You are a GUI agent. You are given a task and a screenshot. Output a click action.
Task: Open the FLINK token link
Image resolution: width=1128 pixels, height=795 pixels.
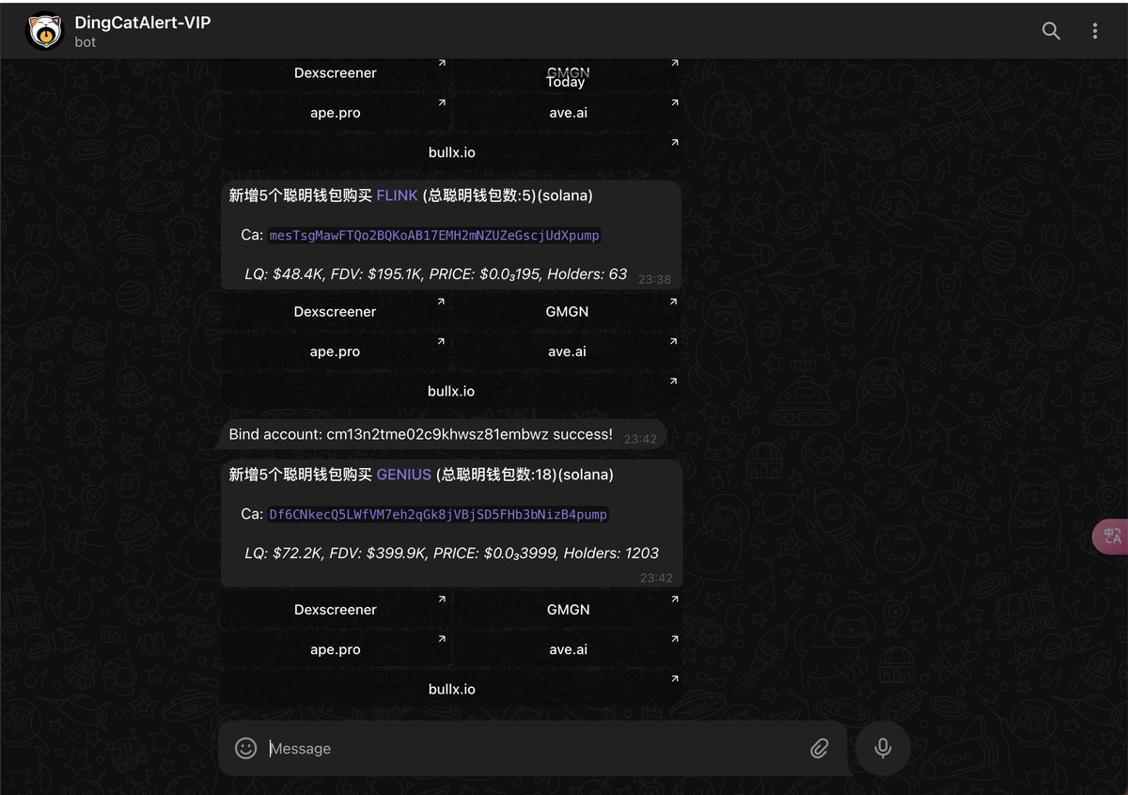tap(397, 195)
